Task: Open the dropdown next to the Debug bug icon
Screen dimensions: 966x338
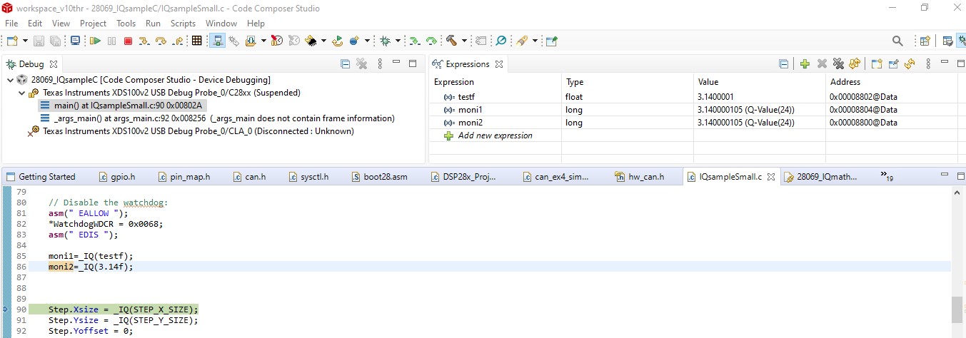Action: click(398, 41)
